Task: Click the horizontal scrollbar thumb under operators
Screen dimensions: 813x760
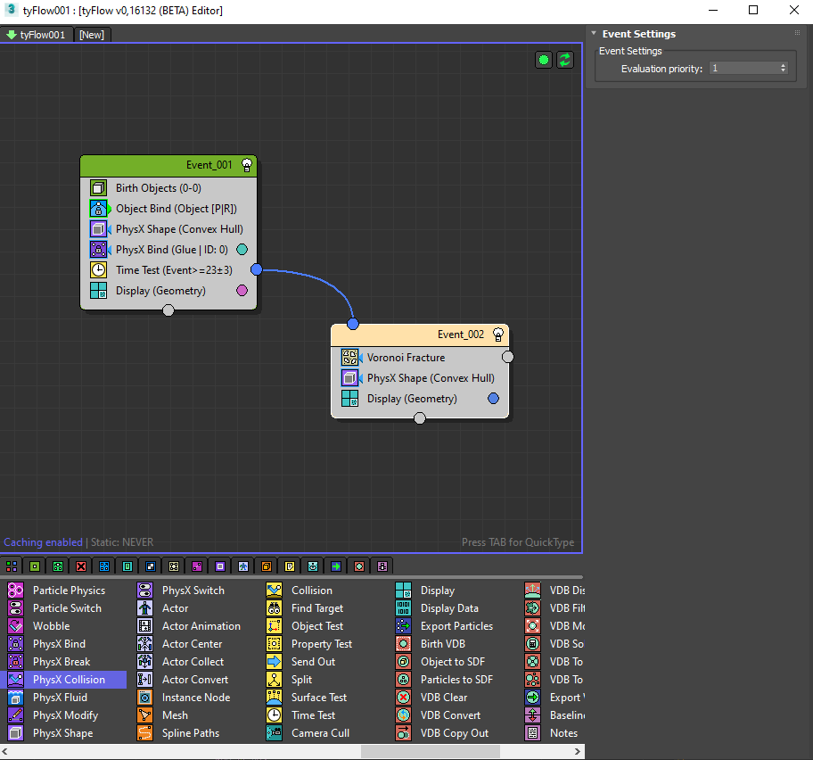Action: tap(431, 751)
